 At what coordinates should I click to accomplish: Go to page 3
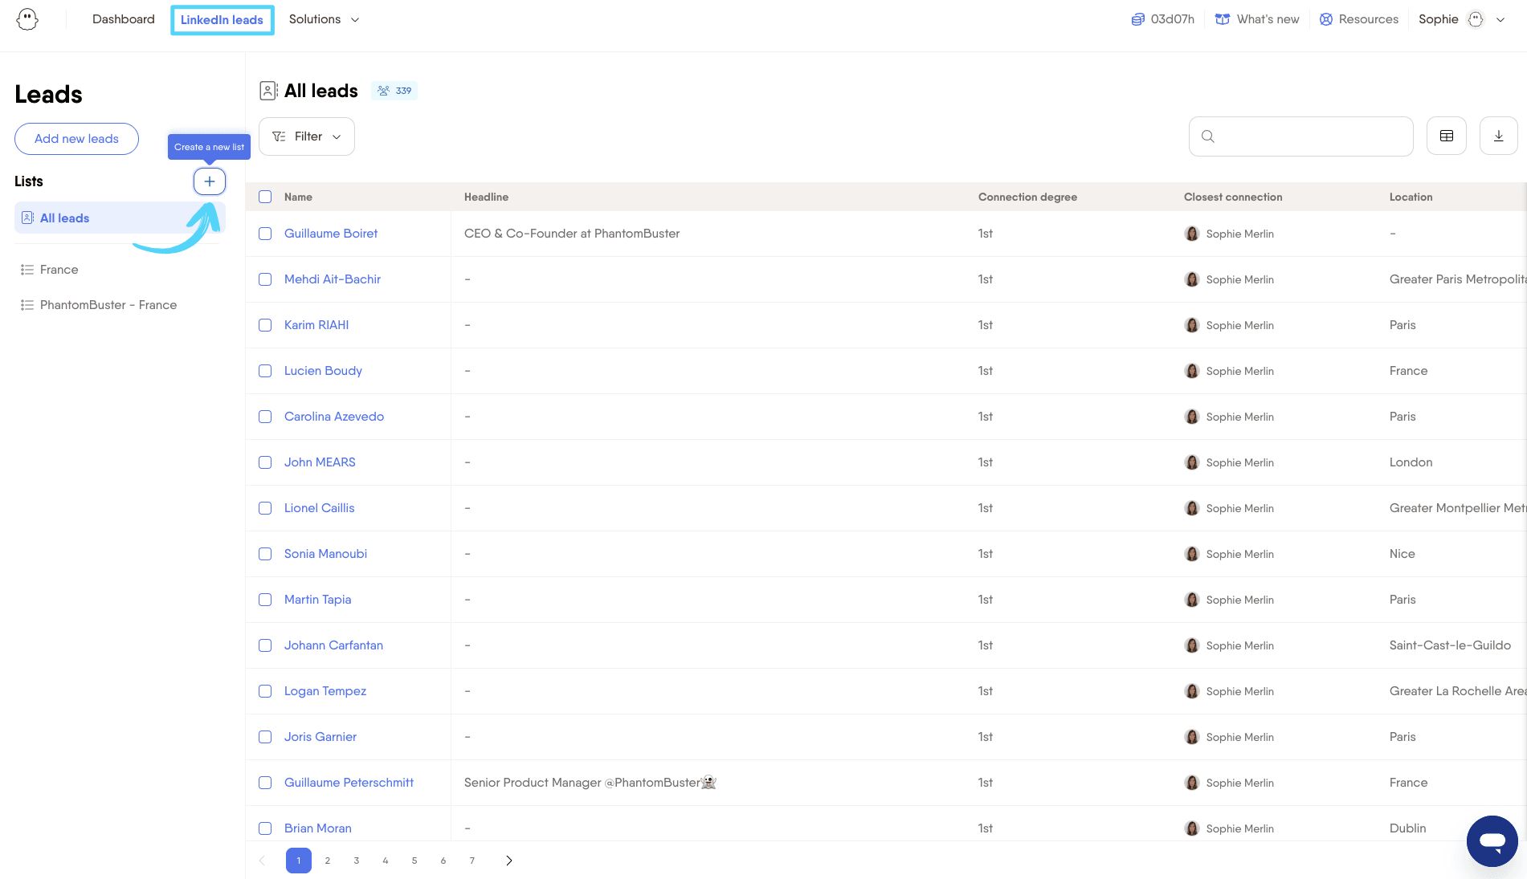pos(357,861)
